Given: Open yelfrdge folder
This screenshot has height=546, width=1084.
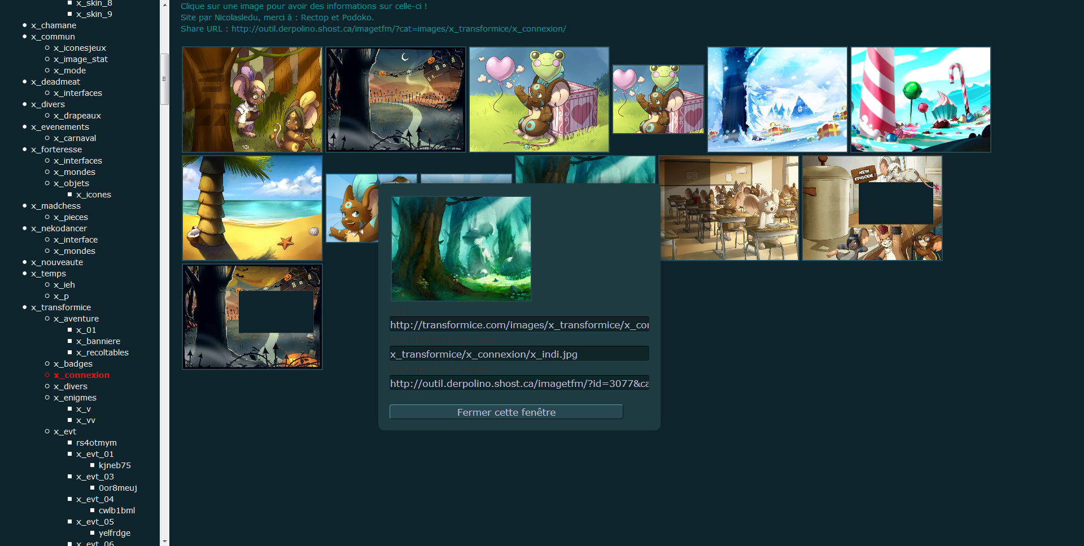Looking at the screenshot, I should (115, 533).
